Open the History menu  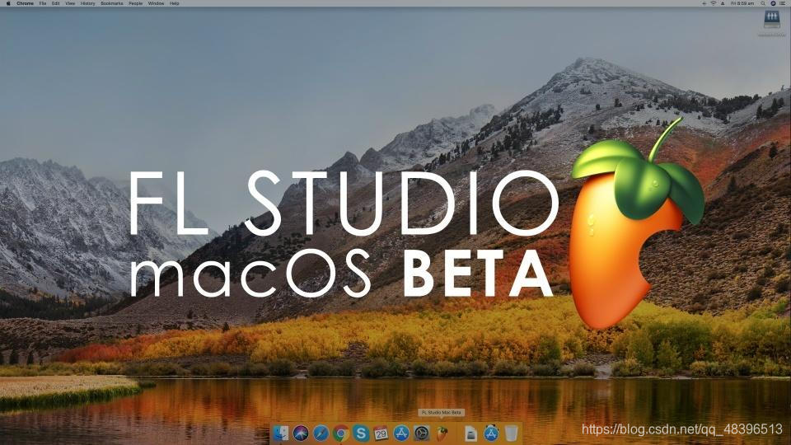(88, 3)
